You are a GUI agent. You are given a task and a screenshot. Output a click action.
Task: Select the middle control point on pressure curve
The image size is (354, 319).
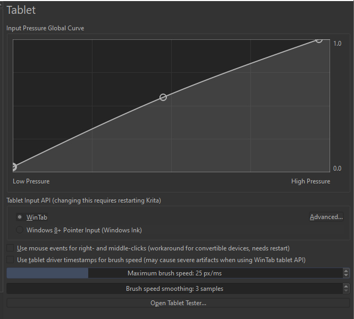click(163, 97)
